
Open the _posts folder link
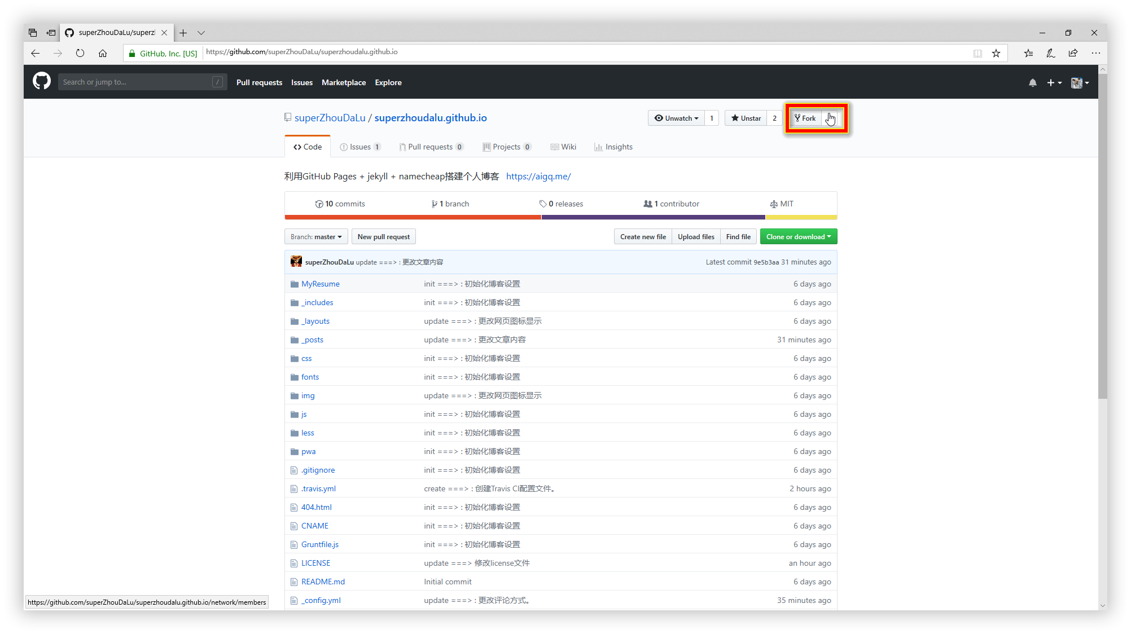click(312, 340)
